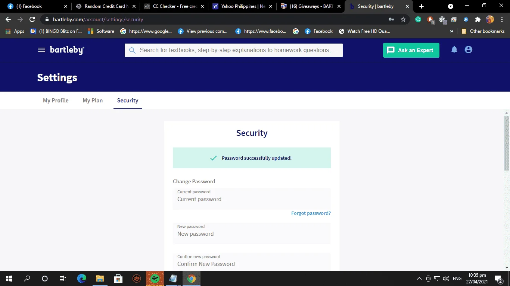Switch to the Yahoo Philippines tab
The image size is (510, 286).
242,6
